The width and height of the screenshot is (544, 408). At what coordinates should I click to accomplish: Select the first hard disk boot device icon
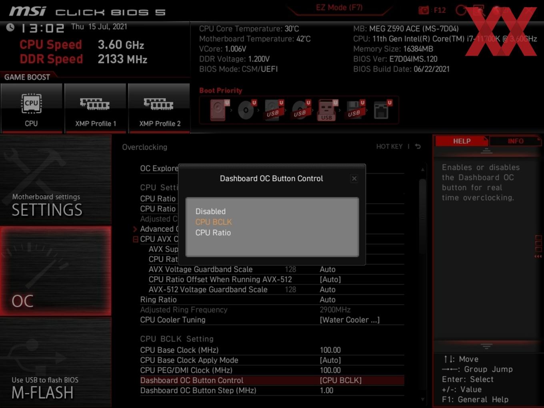click(x=219, y=110)
